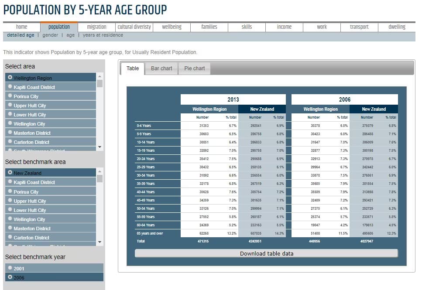The image size is (422, 290).
Task: Open the gender sub-navigation link
Action: (50, 35)
